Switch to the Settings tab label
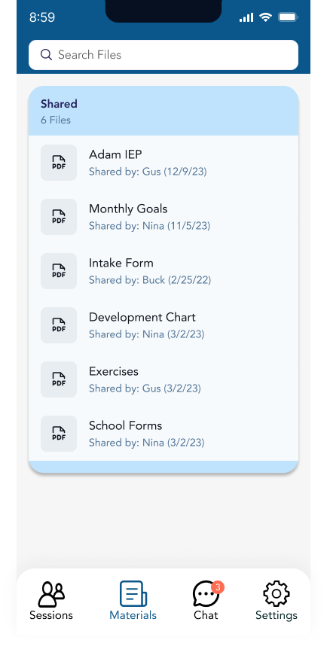Screen dimensions: 327x646 coord(277,615)
